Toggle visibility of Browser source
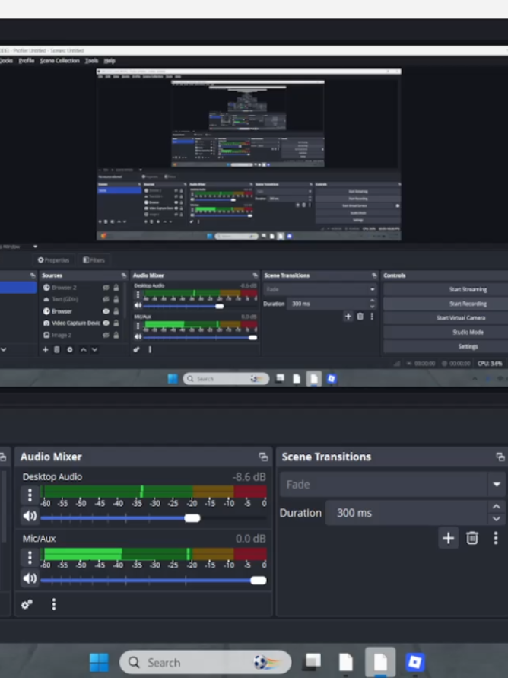 pyautogui.click(x=106, y=311)
